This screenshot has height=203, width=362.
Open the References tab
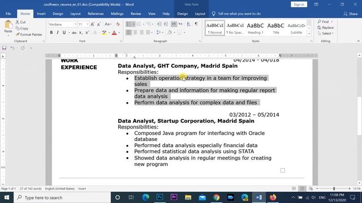pyautogui.click(x=96, y=14)
